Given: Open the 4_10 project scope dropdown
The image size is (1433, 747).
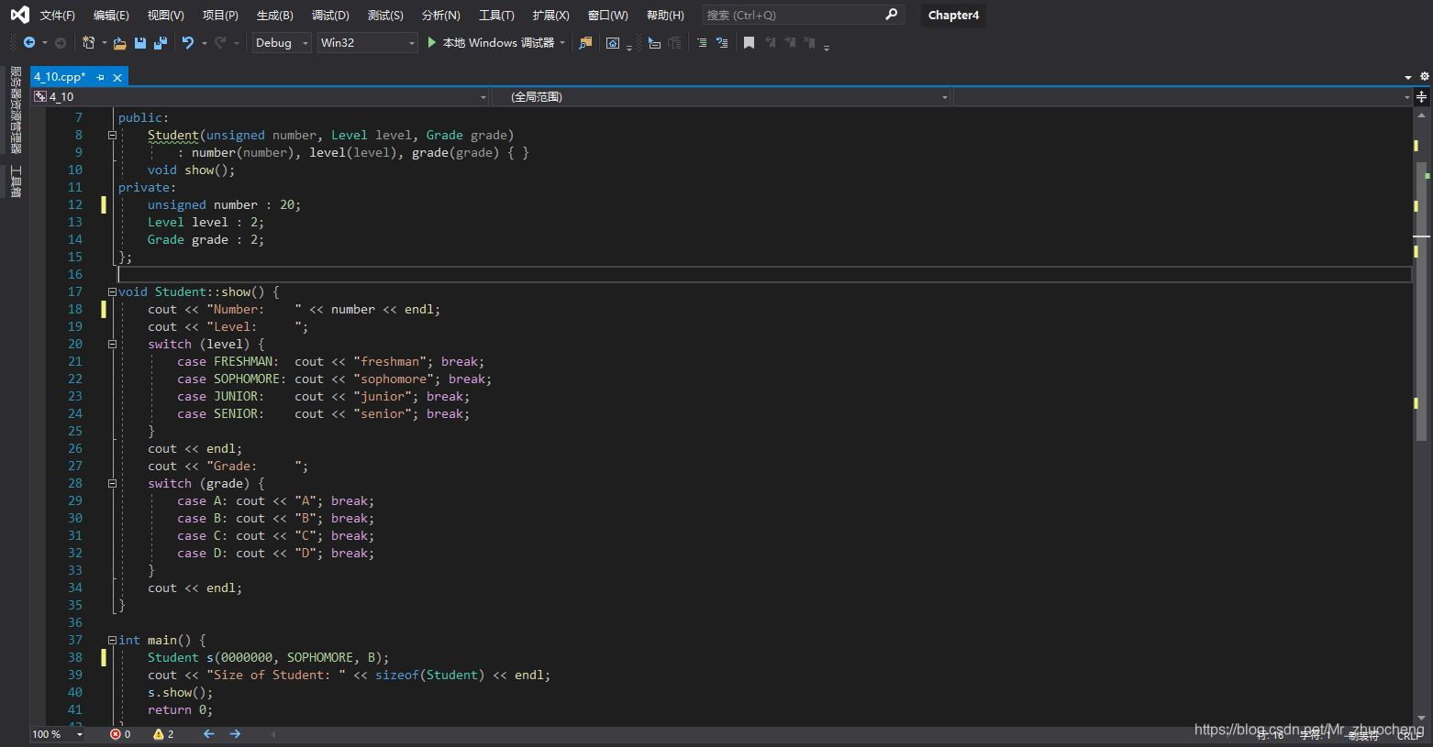Looking at the screenshot, I should [x=261, y=96].
